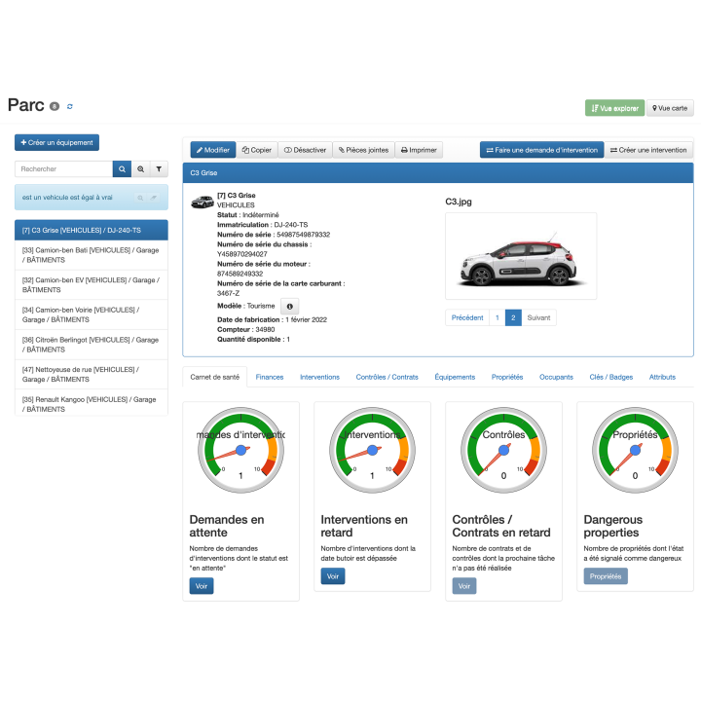Viewport: 701px width, 701px height.
Task: Click the model info icon beside Tourisme
Action: (290, 307)
